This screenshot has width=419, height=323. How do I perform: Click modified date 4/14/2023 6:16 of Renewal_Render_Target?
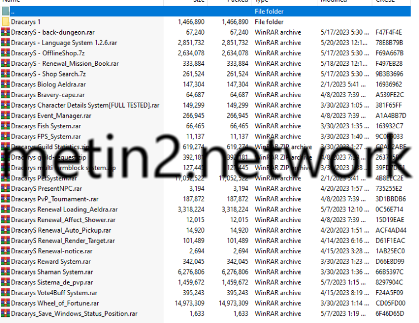tap(345, 241)
